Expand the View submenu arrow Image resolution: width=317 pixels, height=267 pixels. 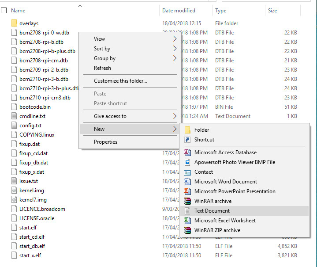pyautogui.click(x=175, y=39)
